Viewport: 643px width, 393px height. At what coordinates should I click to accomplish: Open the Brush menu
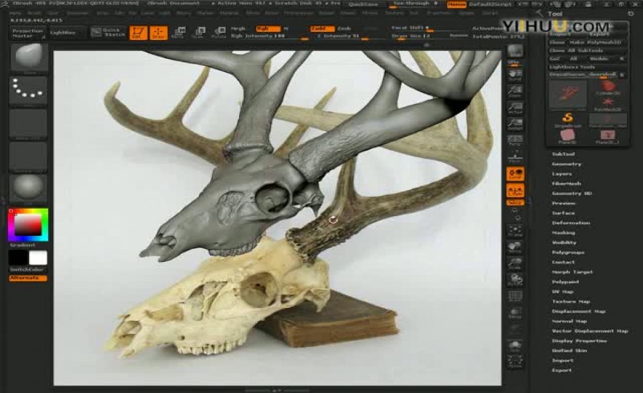(34, 13)
